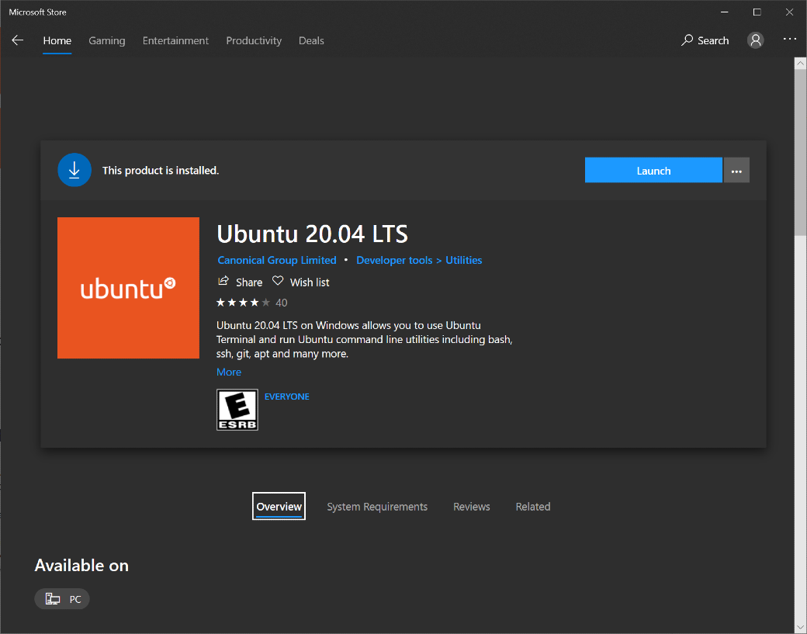Click the Ubuntu orange logo tile

coord(128,288)
